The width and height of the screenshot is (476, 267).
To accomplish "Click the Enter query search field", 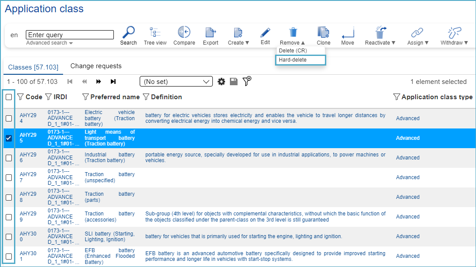I will point(70,35).
